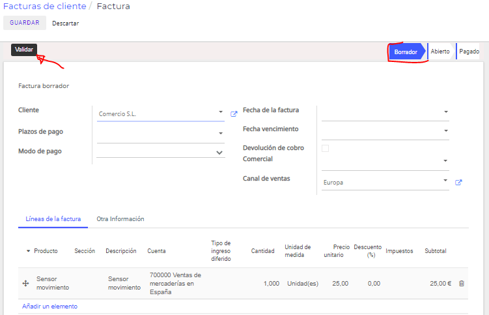Image resolution: width=489 pixels, height=315 pixels.
Task: Click the Unidad de medida column header
Action: coord(298,251)
